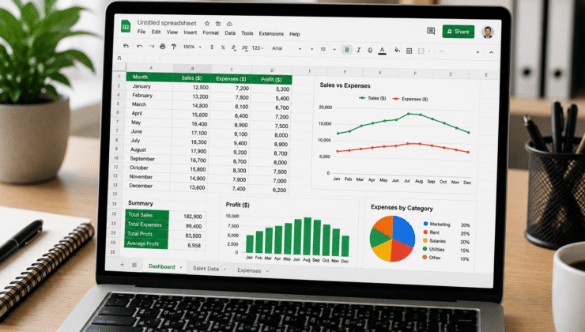This screenshot has width=585, height=332.
Task: Open the Insert menu
Action: click(x=191, y=33)
